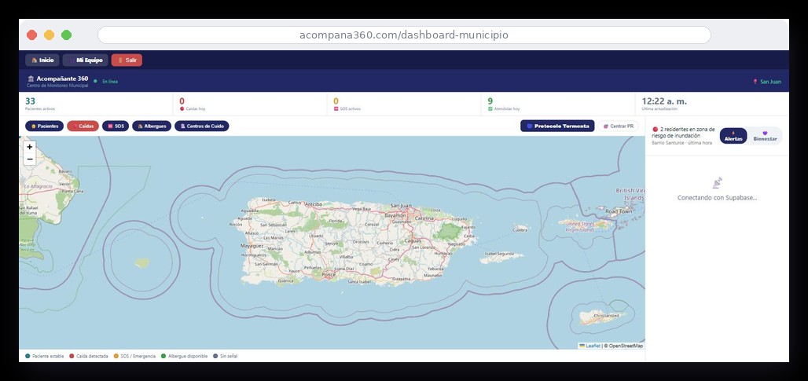808x381 pixels.
Task: Toggle the red Caídas map filter
Action: [x=83, y=126]
